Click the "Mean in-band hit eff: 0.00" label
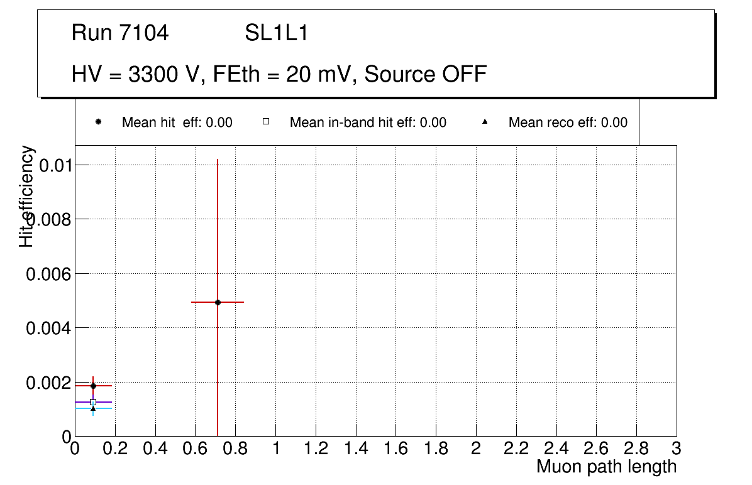The height and width of the screenshot is (485, 752). [368, 123]
